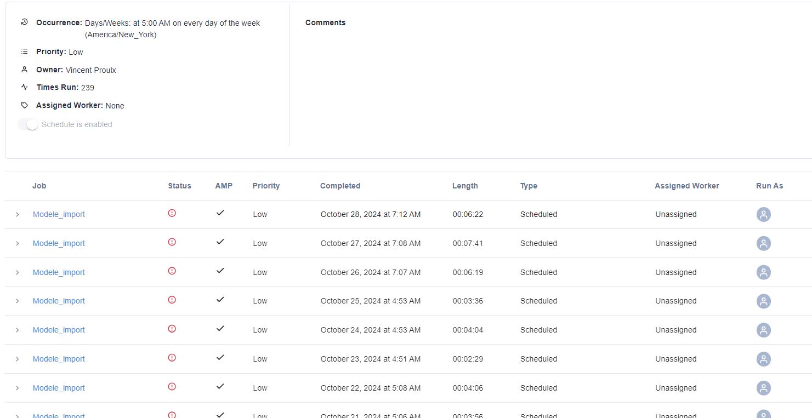Click the Run As avatar on the October 22 row
The image size is (812, 418).
pos(764,388)
